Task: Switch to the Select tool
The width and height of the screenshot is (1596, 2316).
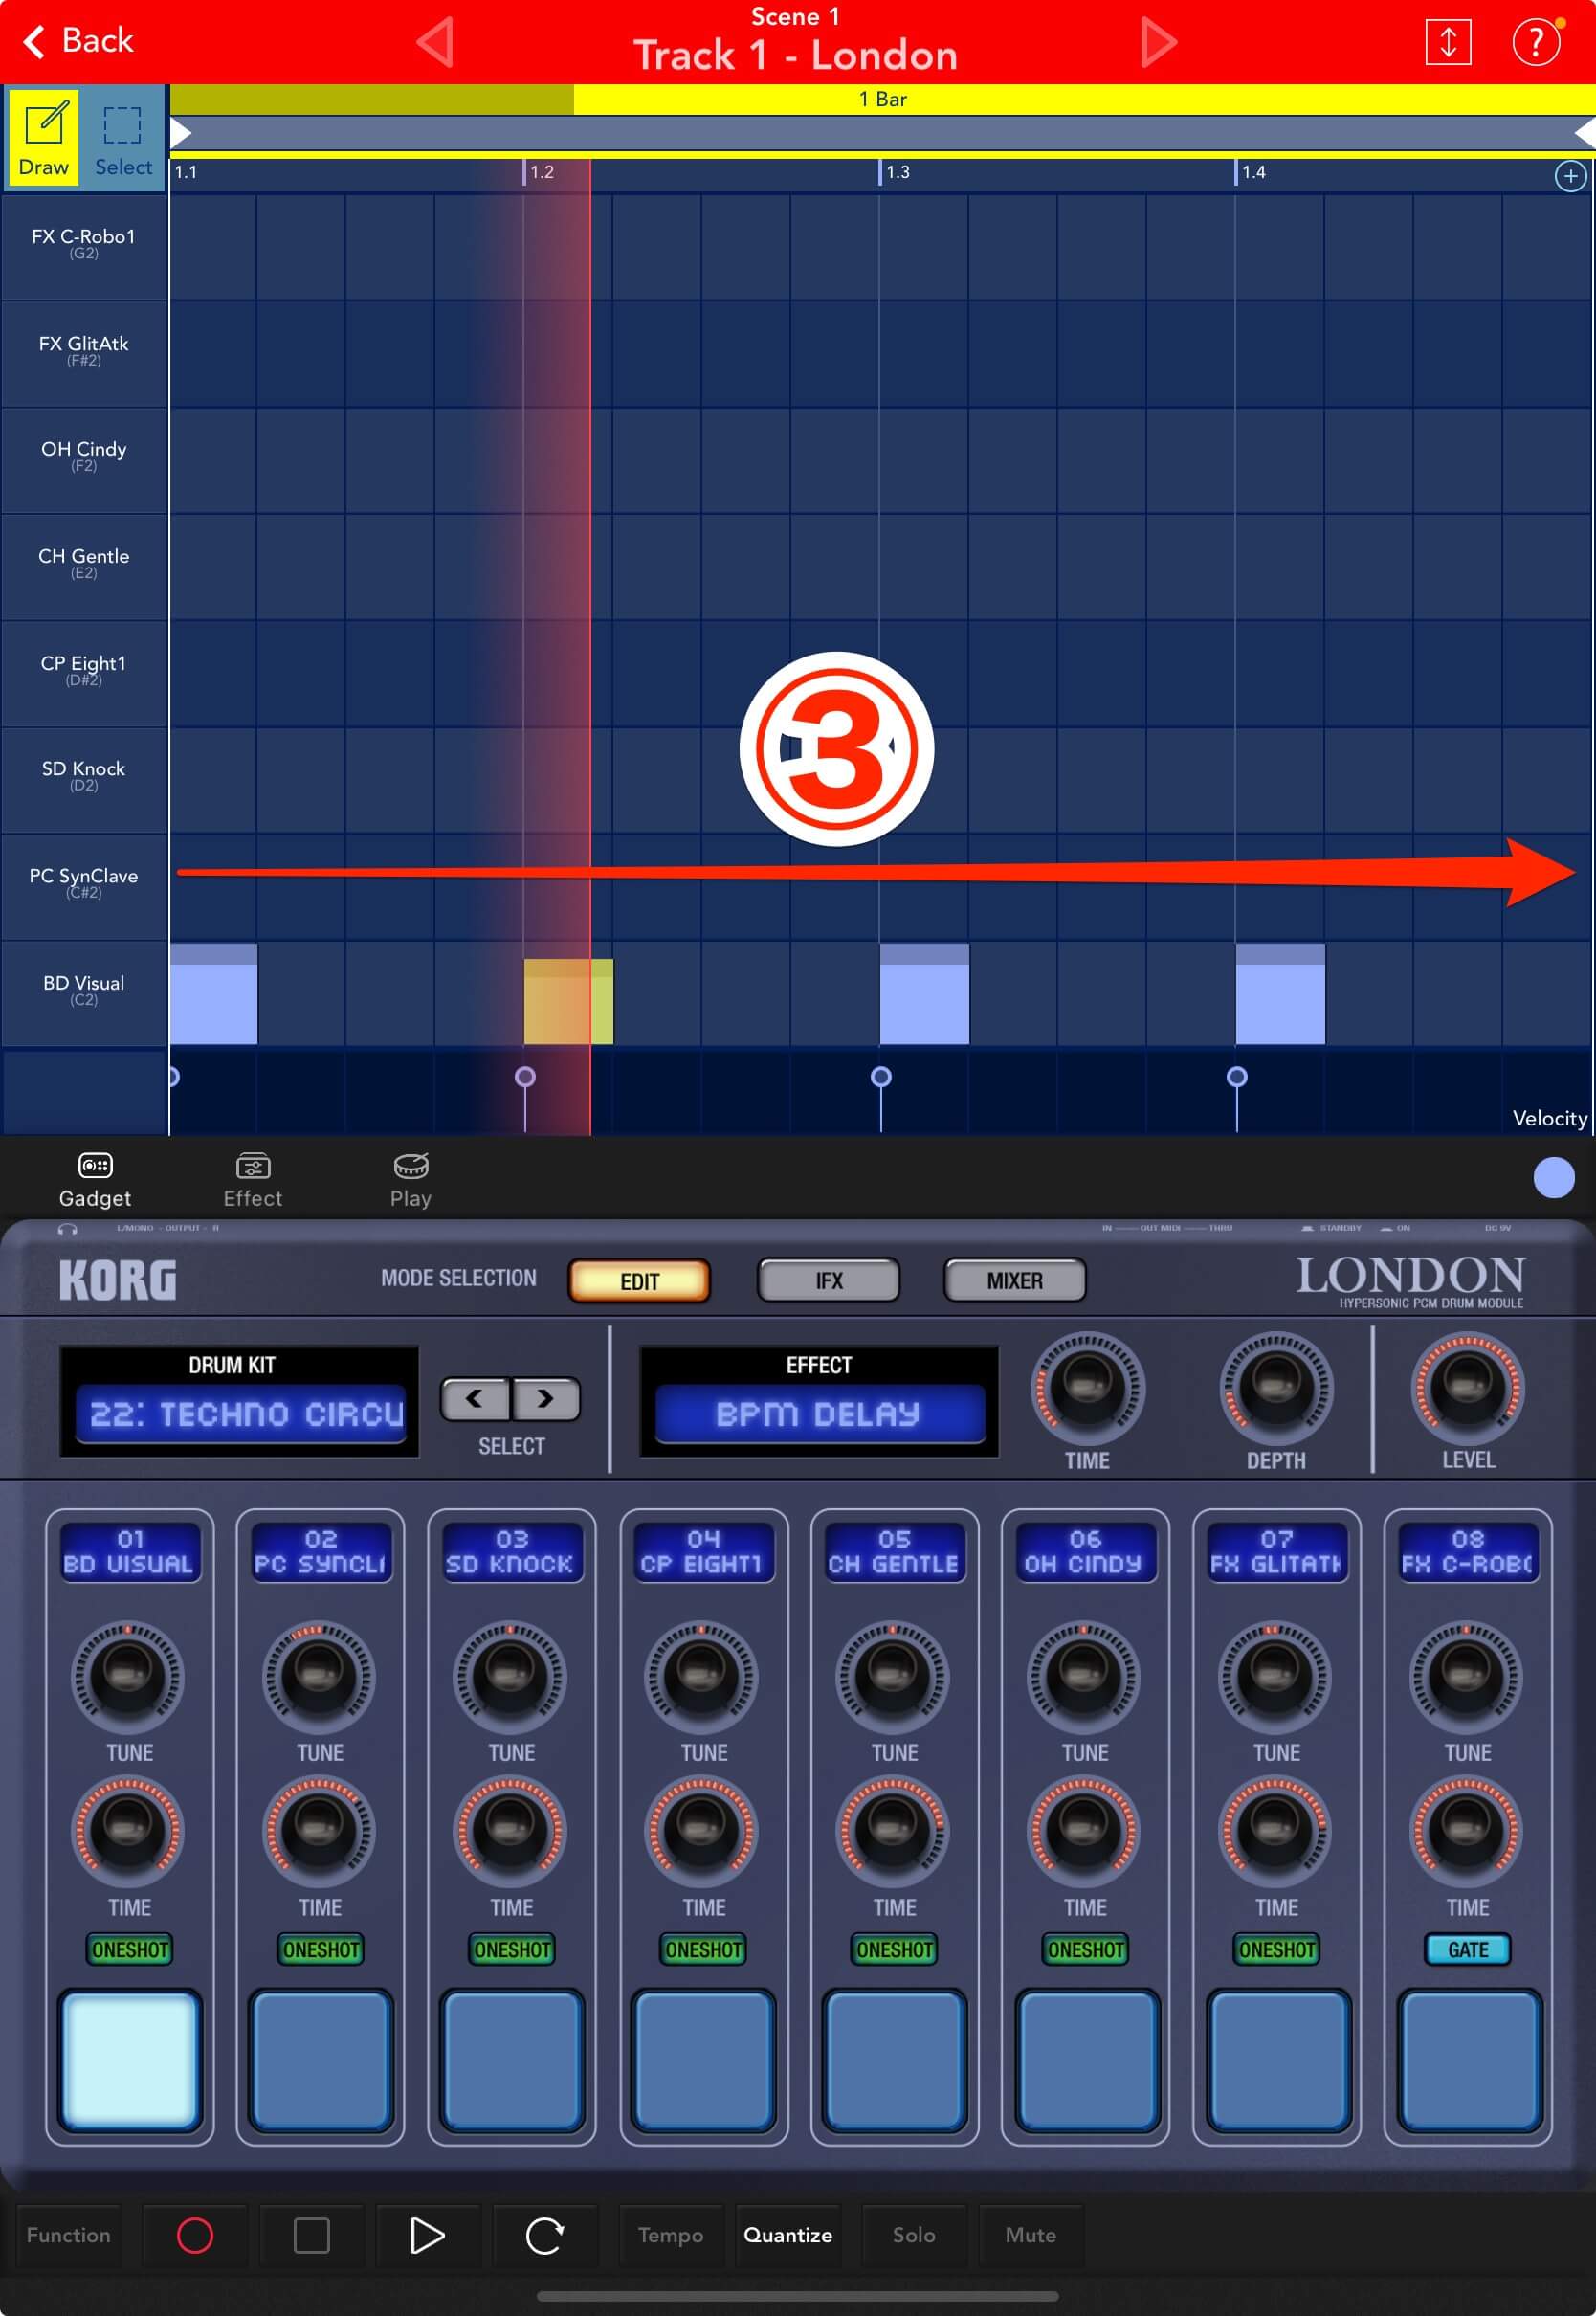Action: coord(123,136)
